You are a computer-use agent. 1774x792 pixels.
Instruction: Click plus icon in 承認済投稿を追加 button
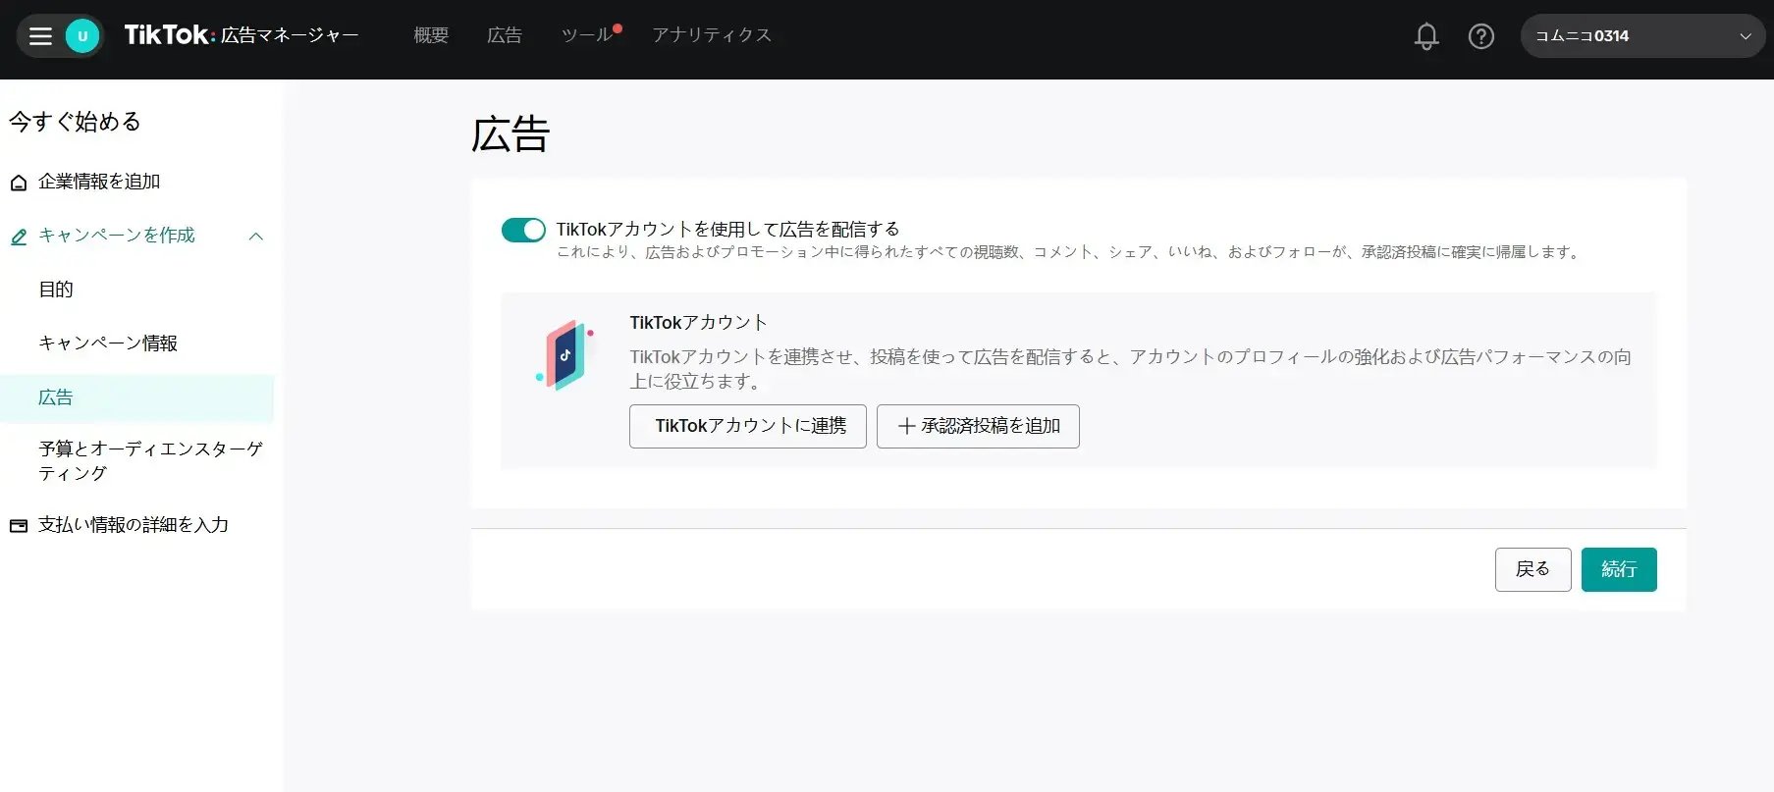(907, 426)
